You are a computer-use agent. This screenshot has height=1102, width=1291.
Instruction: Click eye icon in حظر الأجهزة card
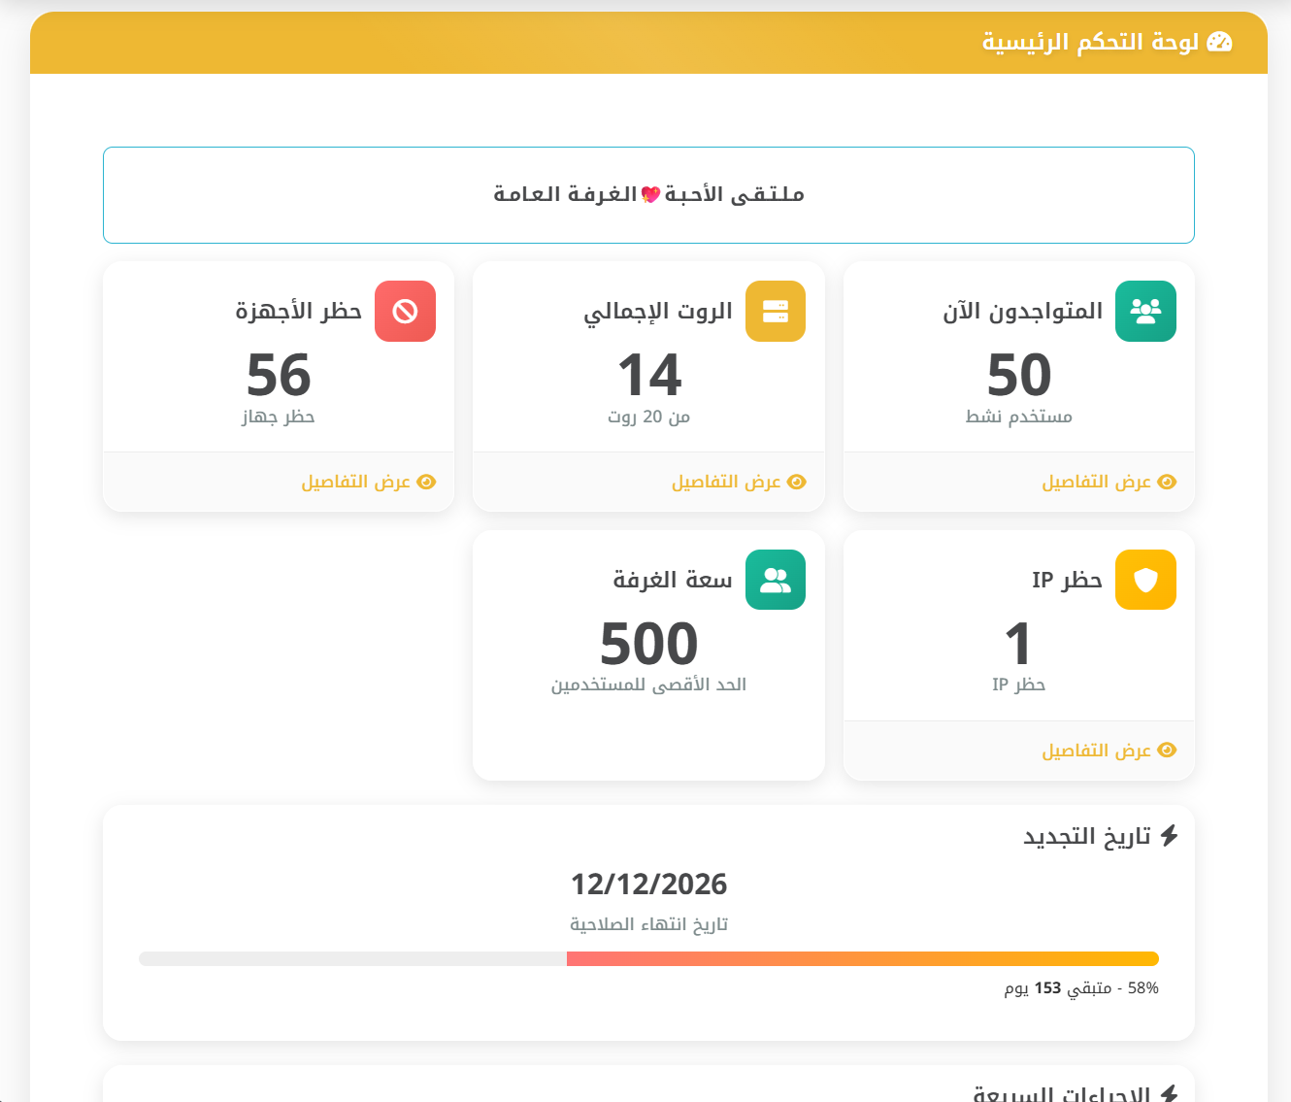coord(426,482)
